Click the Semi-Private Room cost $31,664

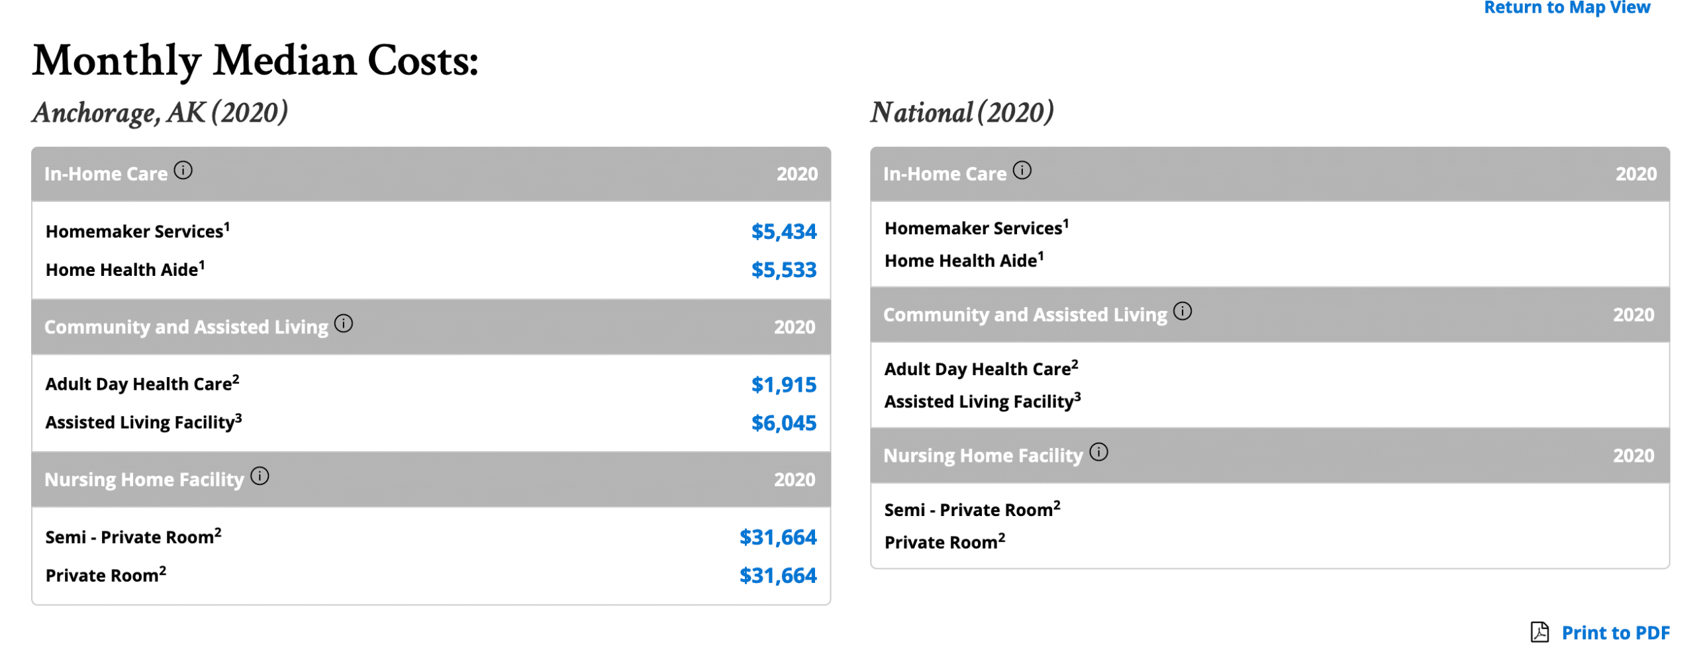780,538
